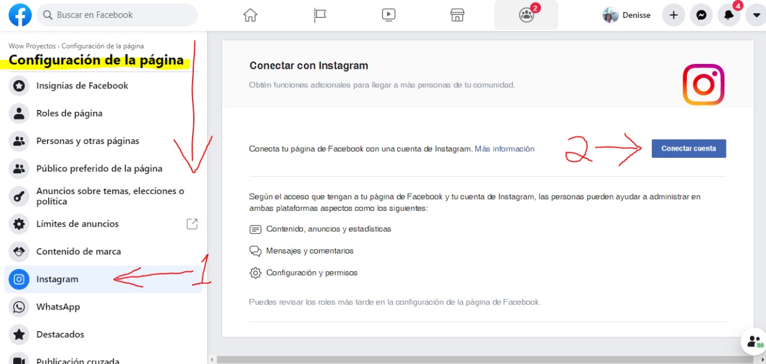Viewport: 766px width, 364px height.
Task: Open Watch videos icon
Action: [388, 14]
